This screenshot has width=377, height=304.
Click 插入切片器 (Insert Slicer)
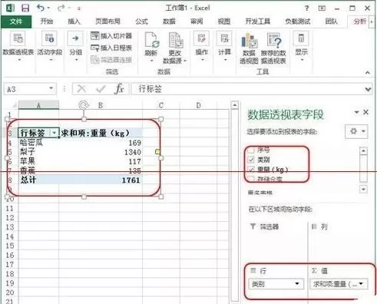click(x=111, y=36)
